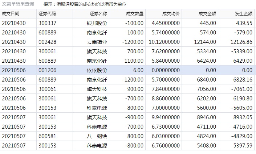Screen dimensions: 256x154
Task: Select the -4716.00 cell
Action: click(x=242, y=127)
